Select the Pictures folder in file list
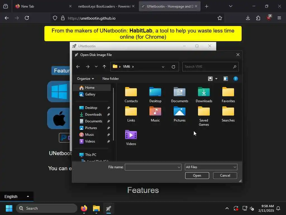Image resolution: width=286 pixels, height=215 pixels. point(180,111)
